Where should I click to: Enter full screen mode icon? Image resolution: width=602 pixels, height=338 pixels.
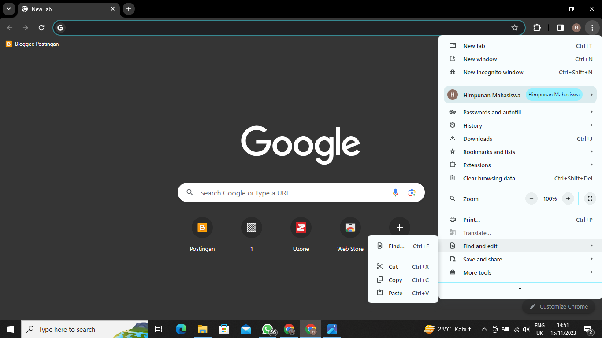pos(590,199)
